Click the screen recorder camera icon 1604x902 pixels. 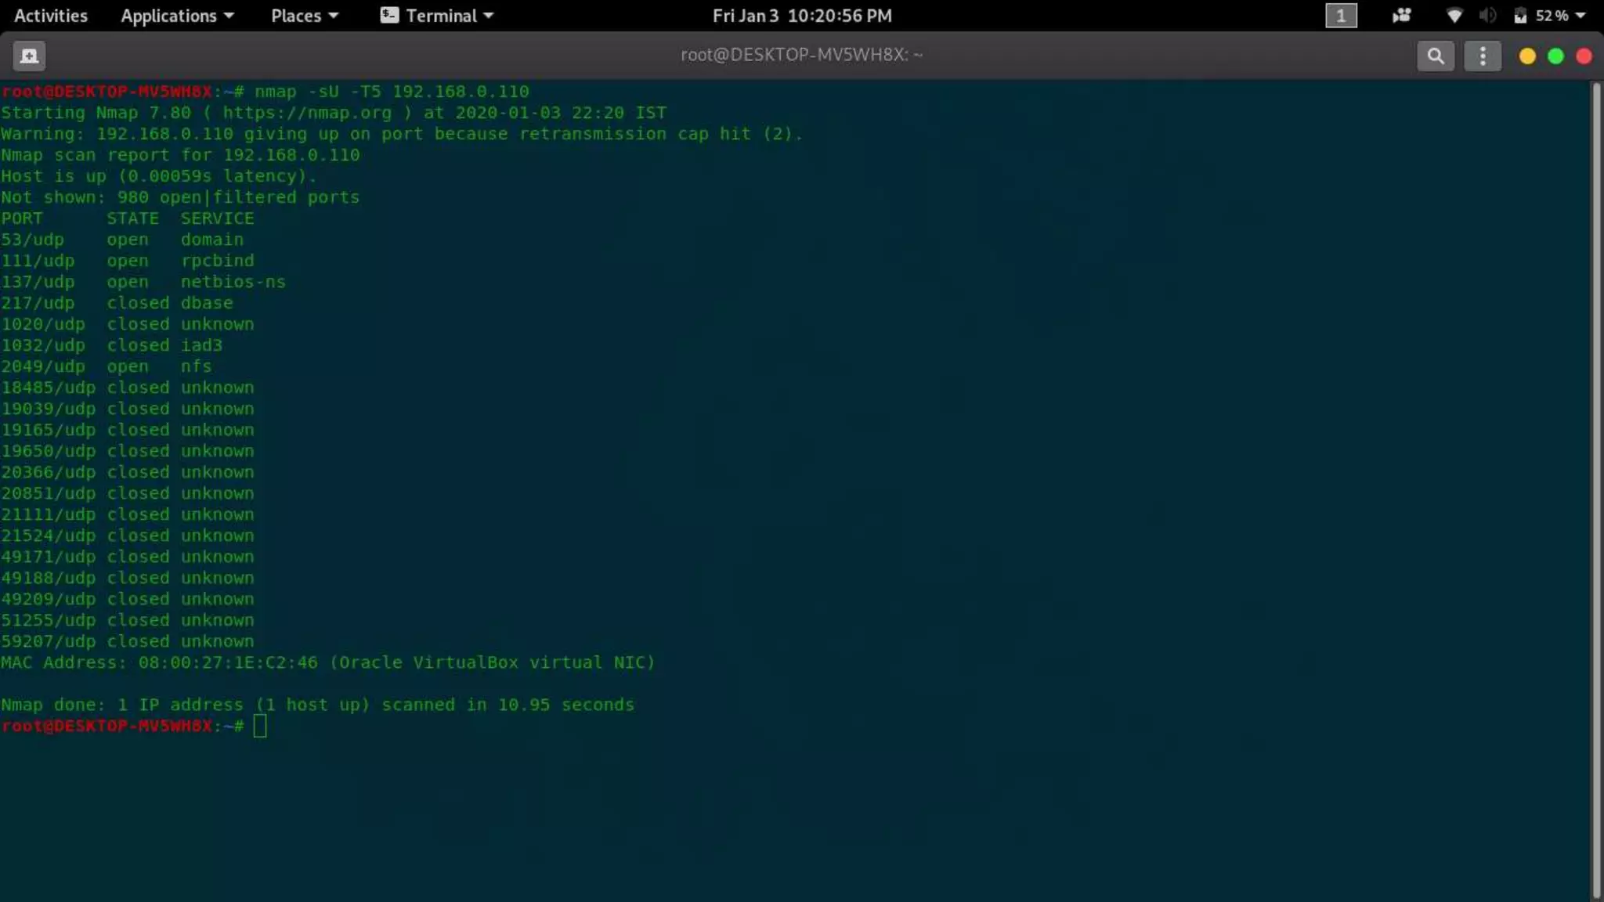click(1401, 16)
